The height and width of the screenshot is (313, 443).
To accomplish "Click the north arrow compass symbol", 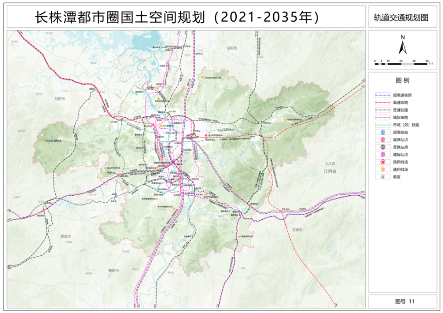I will point(402,45).
